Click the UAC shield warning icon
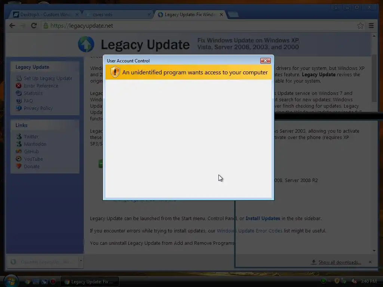This screenshot has width=383, height=287. [x=115, y=72]
